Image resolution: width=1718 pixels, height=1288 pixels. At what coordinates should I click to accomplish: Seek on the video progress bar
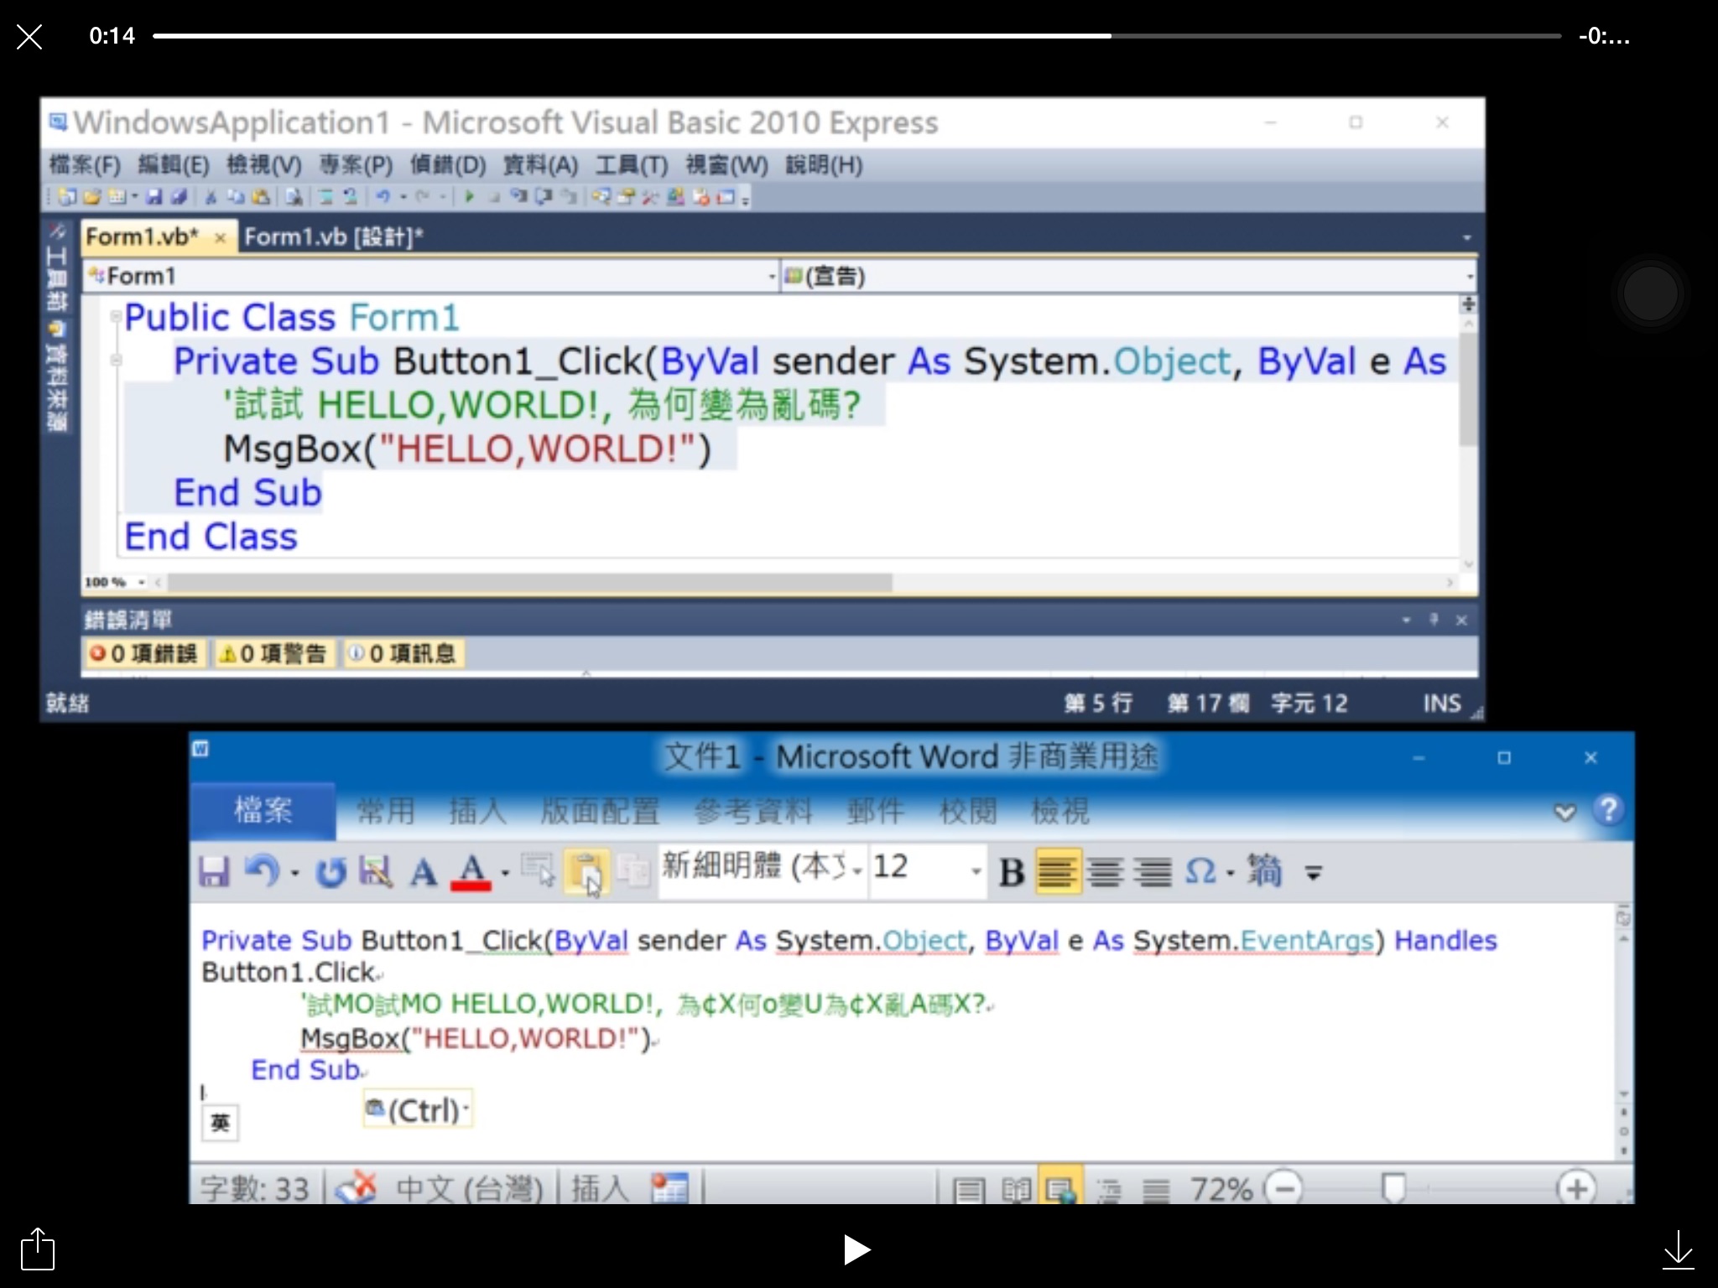click(856, 36)
